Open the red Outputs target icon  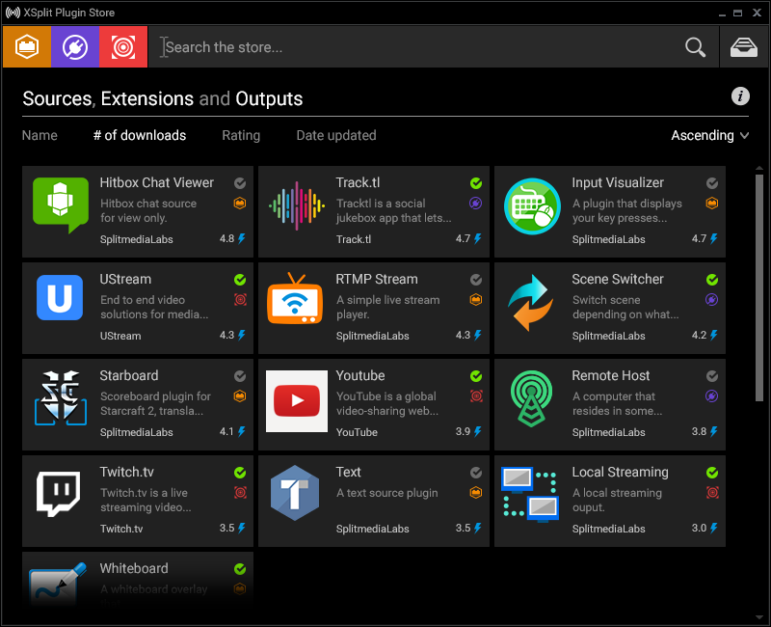click(123, 46)
